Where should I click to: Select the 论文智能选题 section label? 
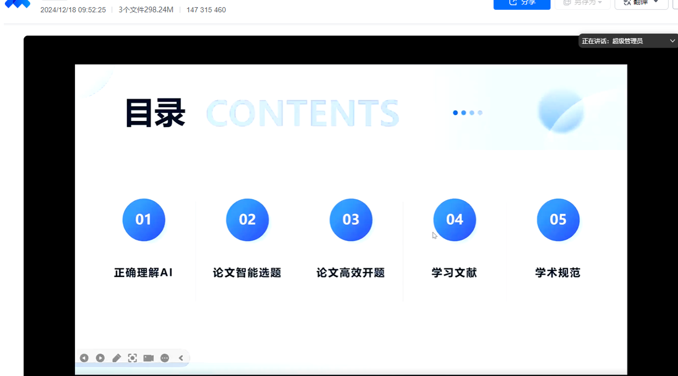[x=247, y=273]
